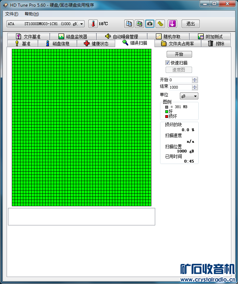Switch to the 磁盘监视器 tab
Viewport: 238px width, 284px height.
click(x=73, y=37)
